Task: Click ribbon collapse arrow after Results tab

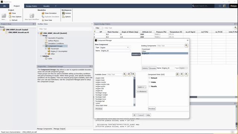Action: 56,6
